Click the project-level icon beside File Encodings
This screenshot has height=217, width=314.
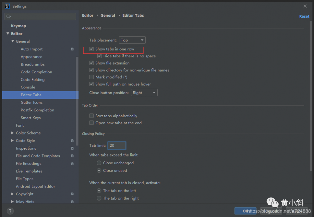[x=72, y=163]
